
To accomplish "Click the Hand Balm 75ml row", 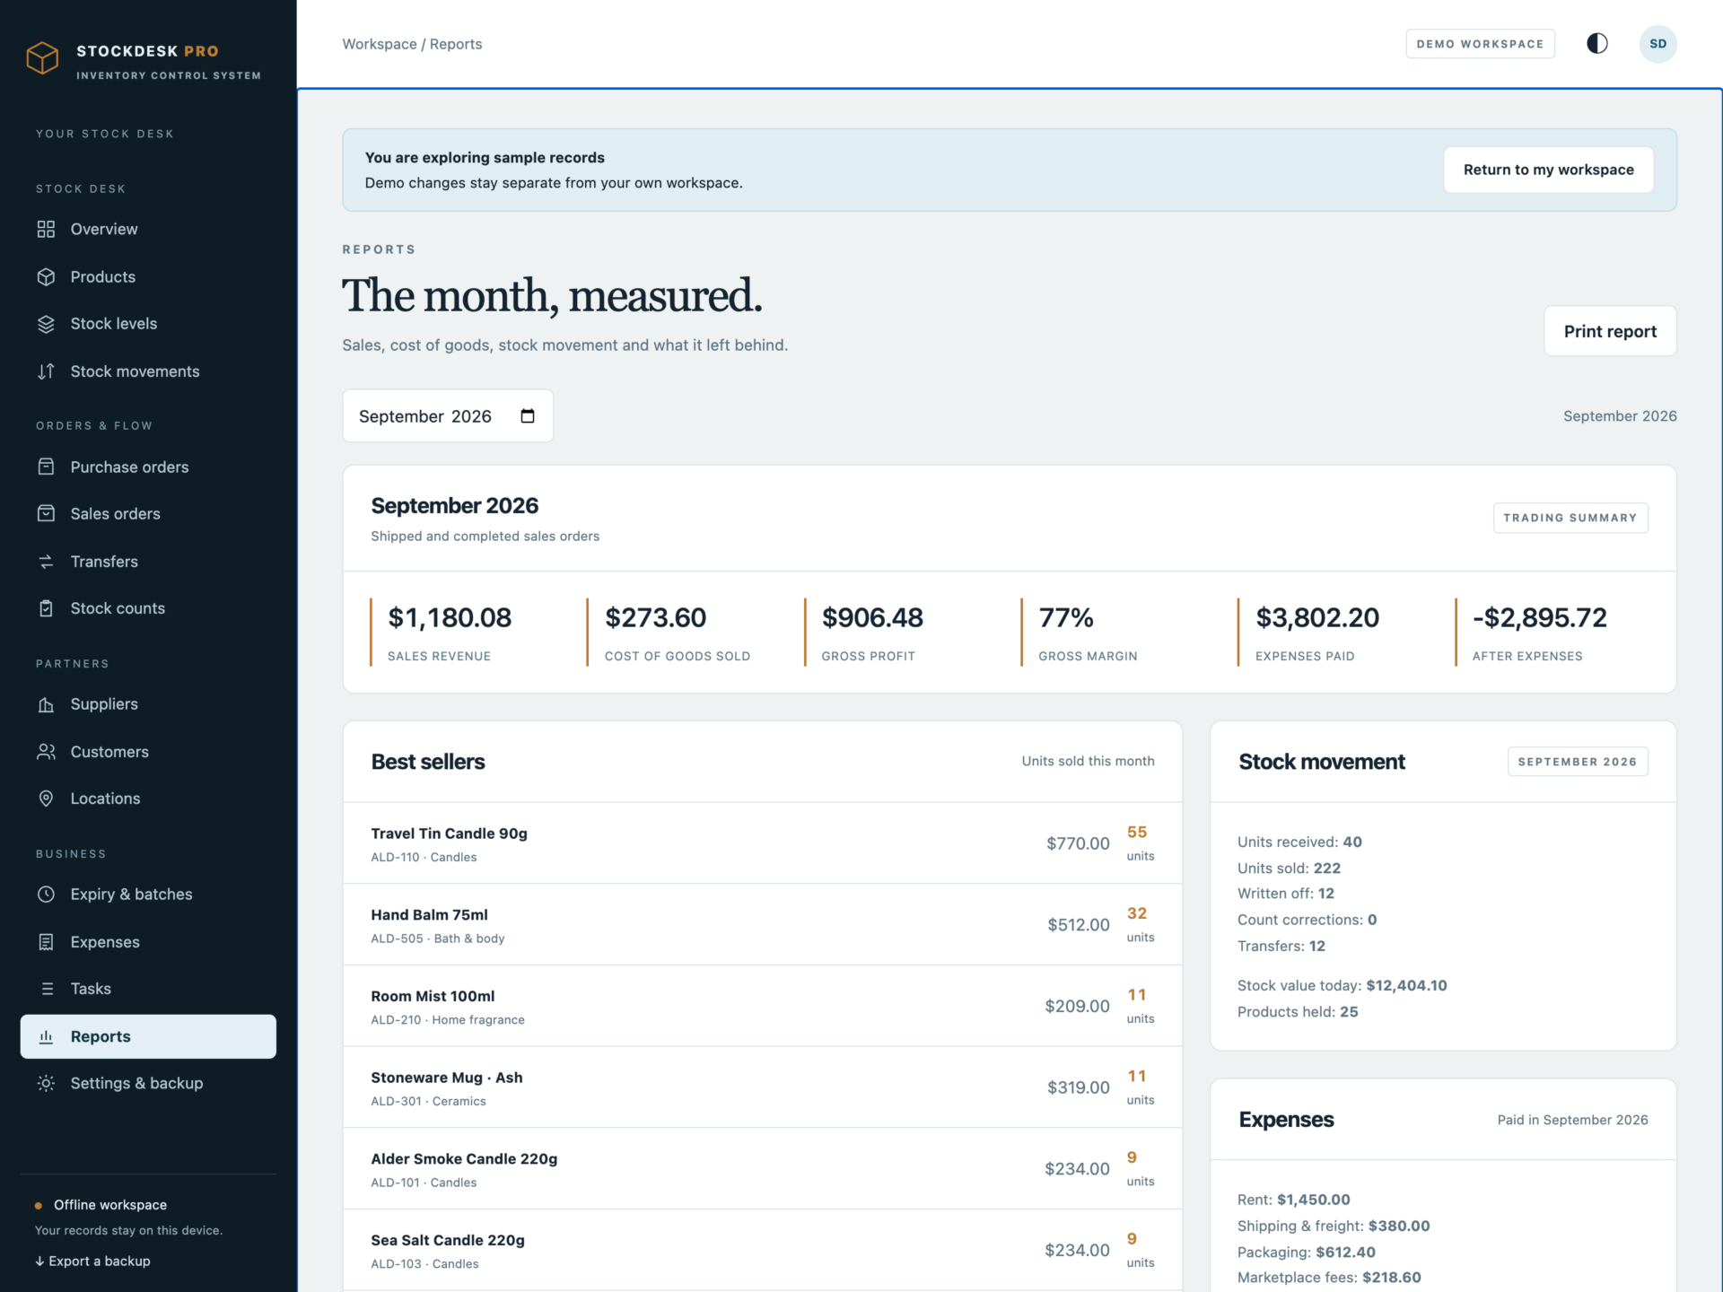I will 763,925.
